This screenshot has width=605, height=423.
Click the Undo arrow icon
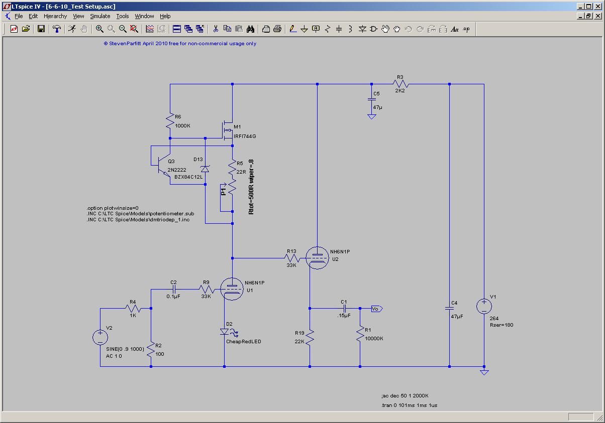pos(409,29)
